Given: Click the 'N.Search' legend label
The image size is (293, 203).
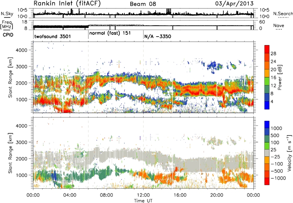Looking at the screenshot, I should tap(283, 14).
